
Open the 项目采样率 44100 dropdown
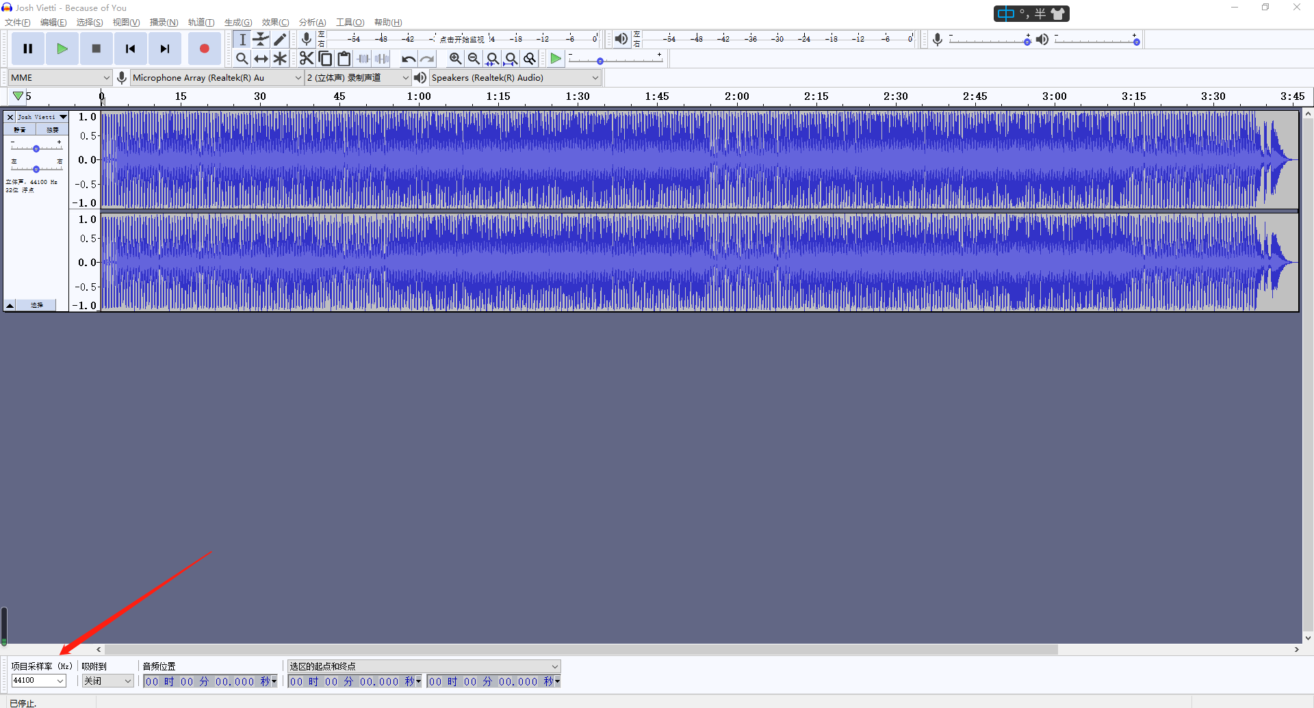coord(38,681)
